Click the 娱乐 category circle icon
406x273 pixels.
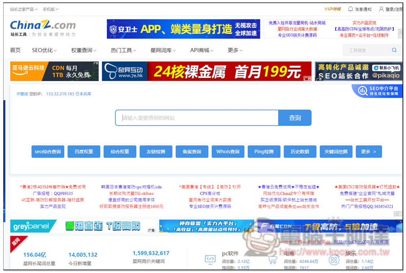point(334,260)
